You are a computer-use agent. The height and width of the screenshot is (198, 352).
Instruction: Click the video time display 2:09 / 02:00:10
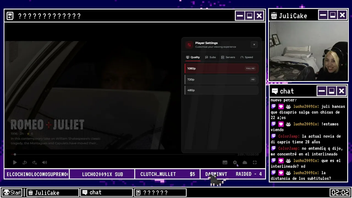coord(248,155)
